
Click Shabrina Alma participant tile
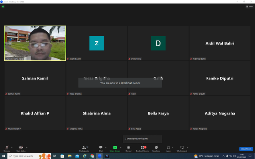pyautogui.click(x=96, y=113)
